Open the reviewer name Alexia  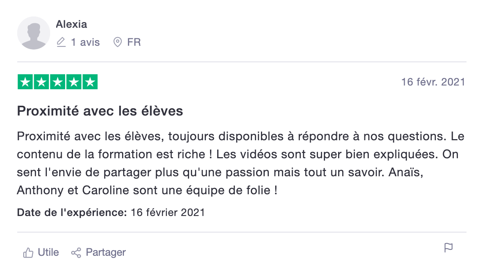(72, 24)
